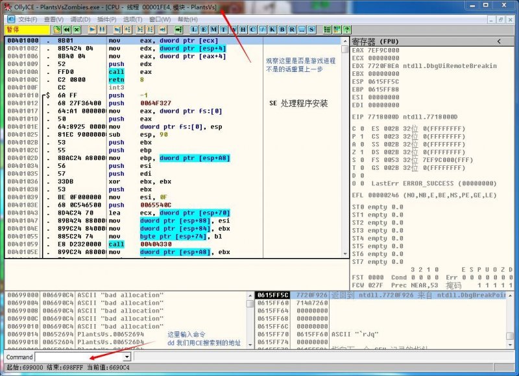Open the 调试(D) menu
Viewport: 519px width, 376px height.
pos(80,19)
